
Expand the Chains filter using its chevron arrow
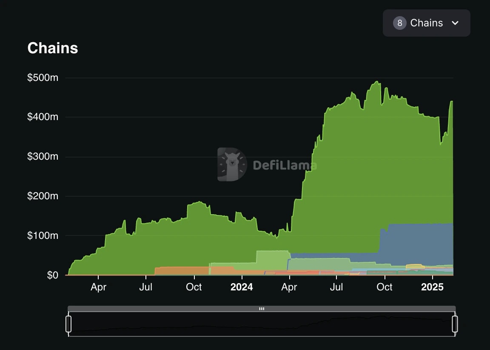[455, 23]
